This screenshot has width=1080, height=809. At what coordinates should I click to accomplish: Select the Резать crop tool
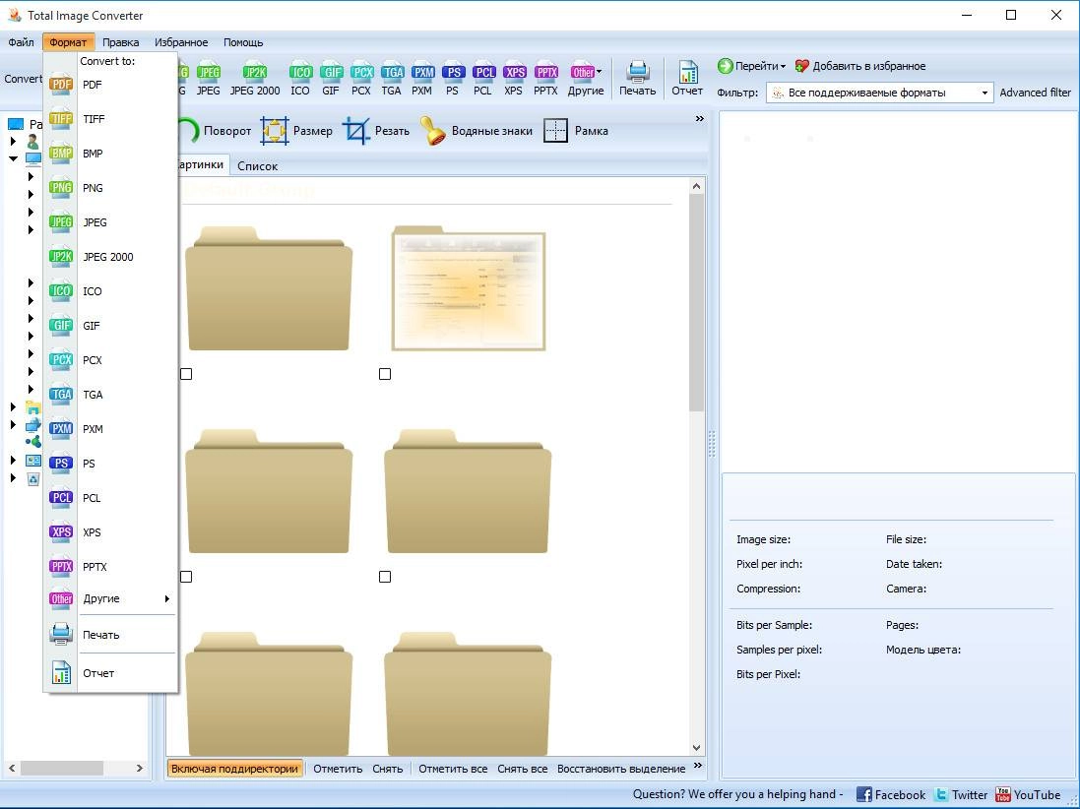[376, 131]
